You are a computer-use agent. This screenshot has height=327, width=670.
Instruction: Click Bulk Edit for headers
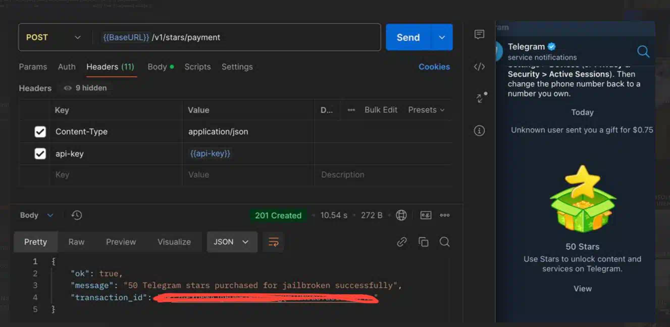(x=381, y=110)
